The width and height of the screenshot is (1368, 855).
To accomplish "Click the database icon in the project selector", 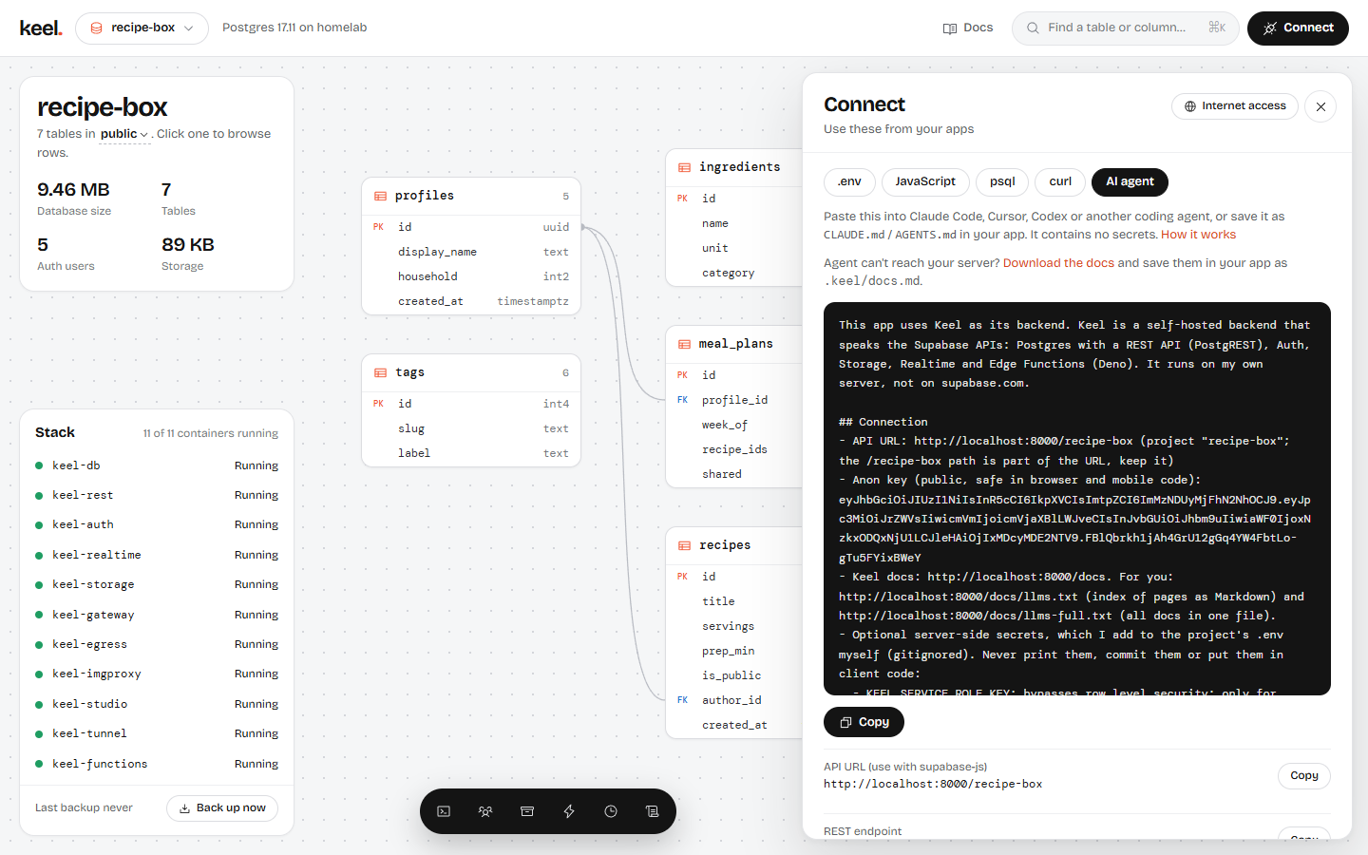I will coord(96,28).
